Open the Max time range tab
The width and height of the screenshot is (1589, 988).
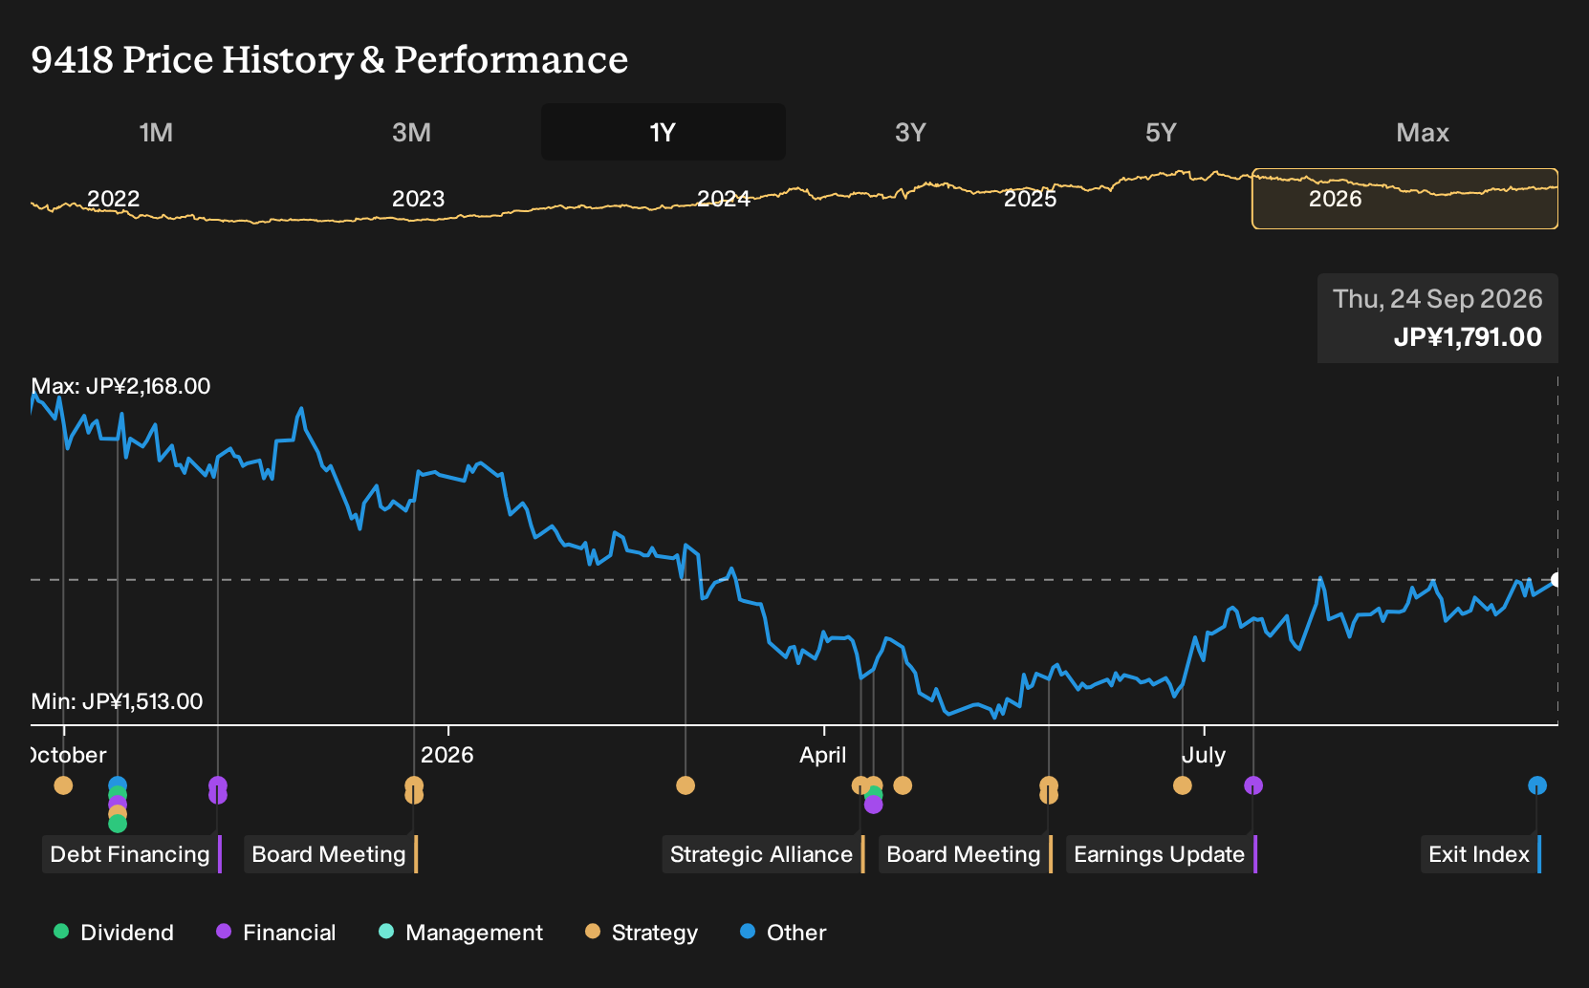(1423, 132)
